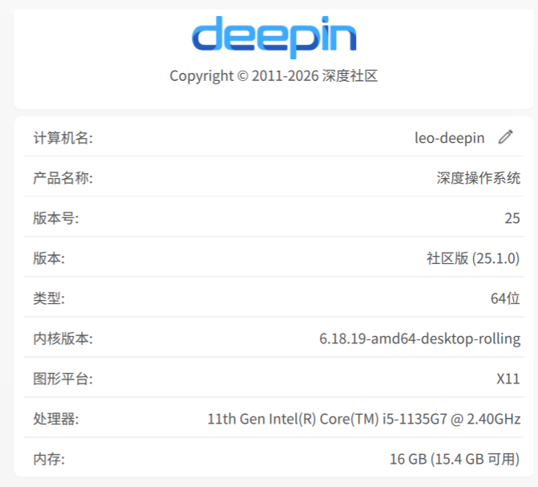Click the 图形平台 label
Viewport: 538px width, 487px height.
pos(63,379)
